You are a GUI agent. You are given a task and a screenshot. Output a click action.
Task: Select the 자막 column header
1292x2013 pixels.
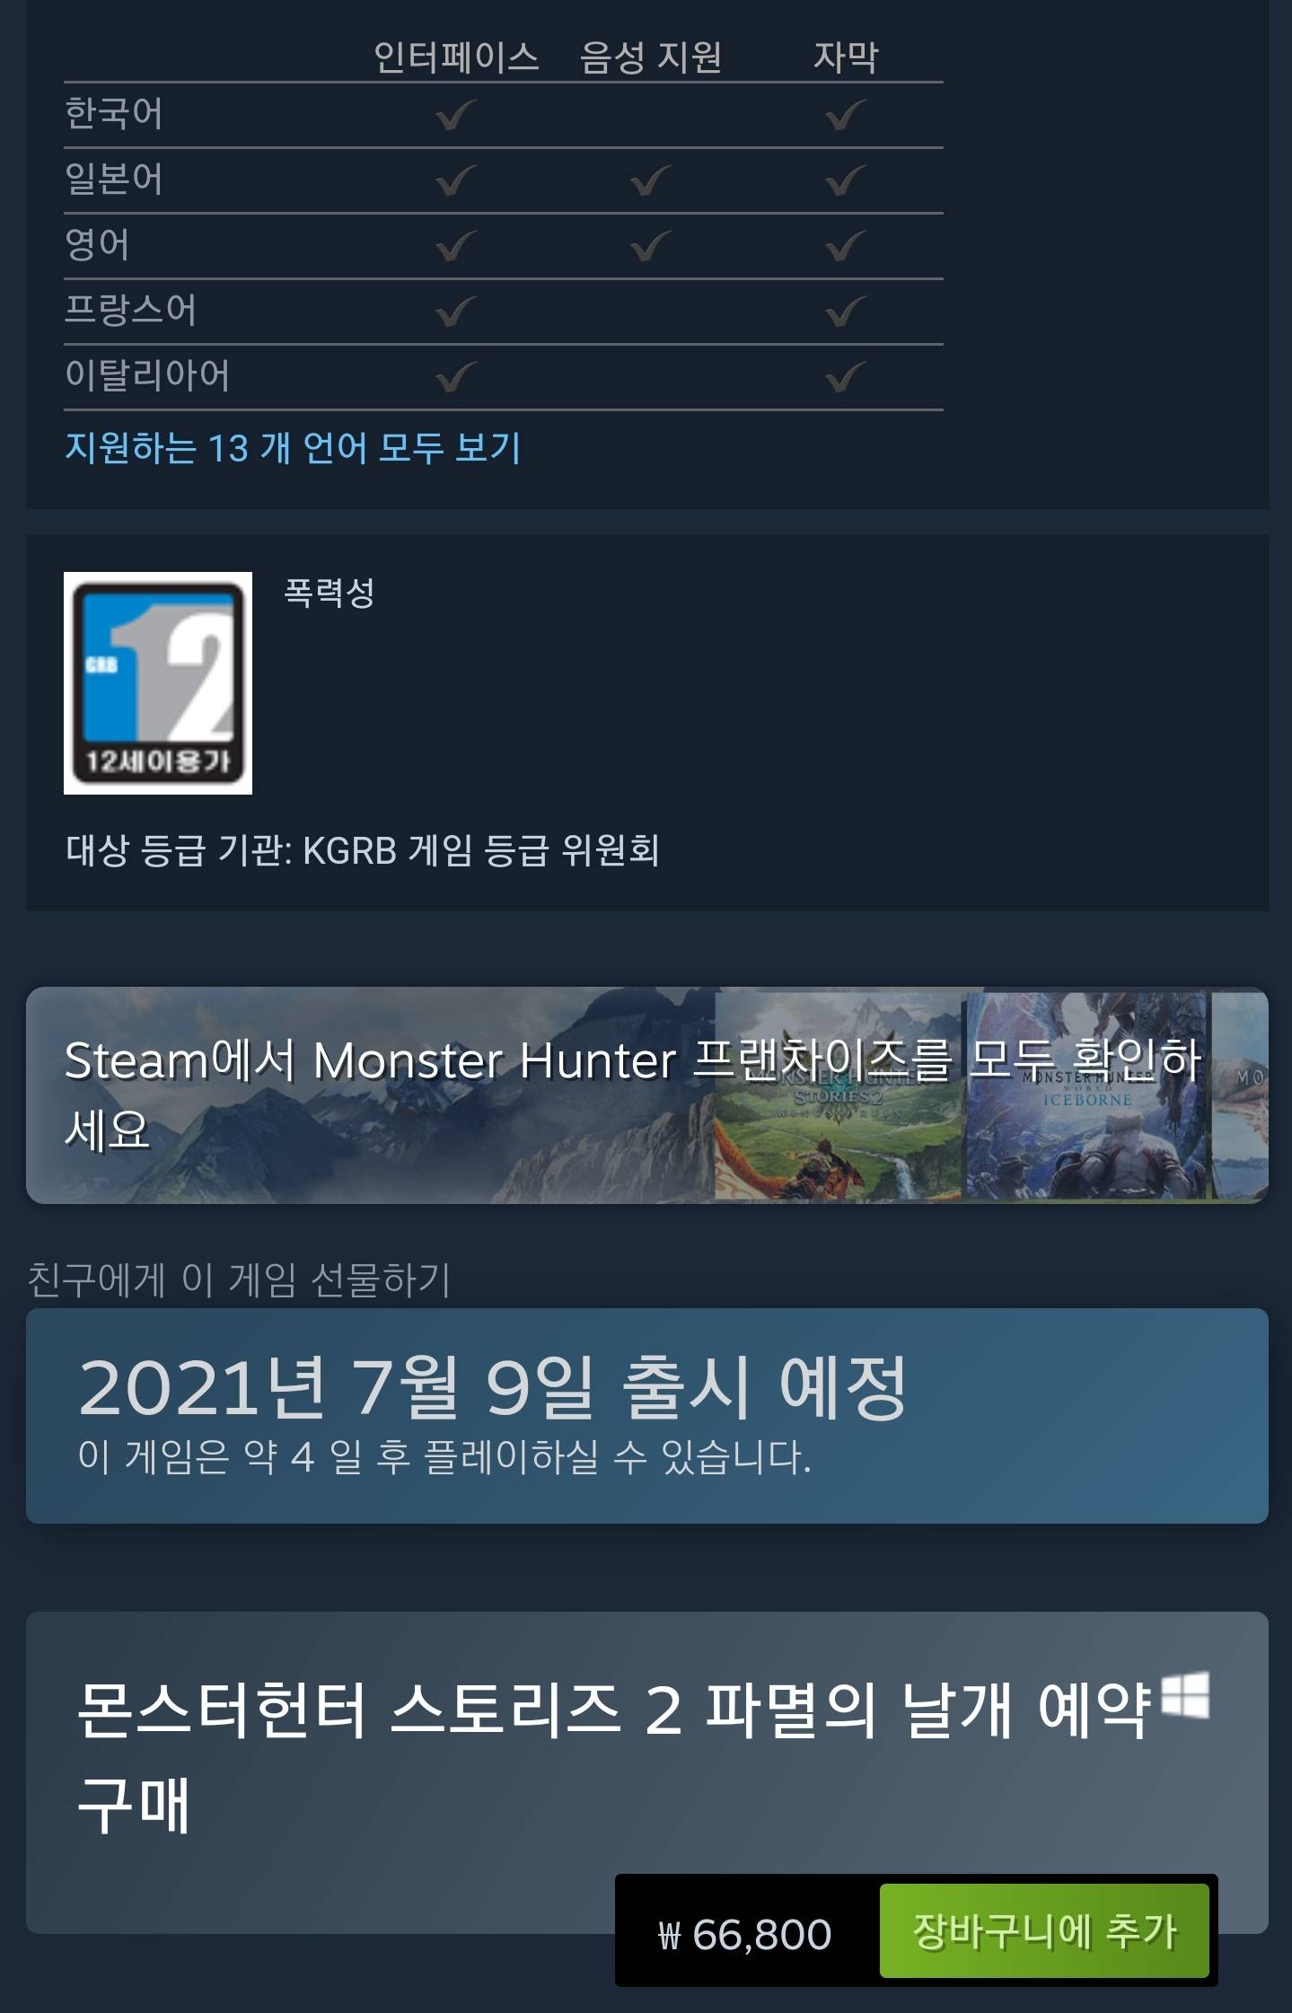click(846, 57)
